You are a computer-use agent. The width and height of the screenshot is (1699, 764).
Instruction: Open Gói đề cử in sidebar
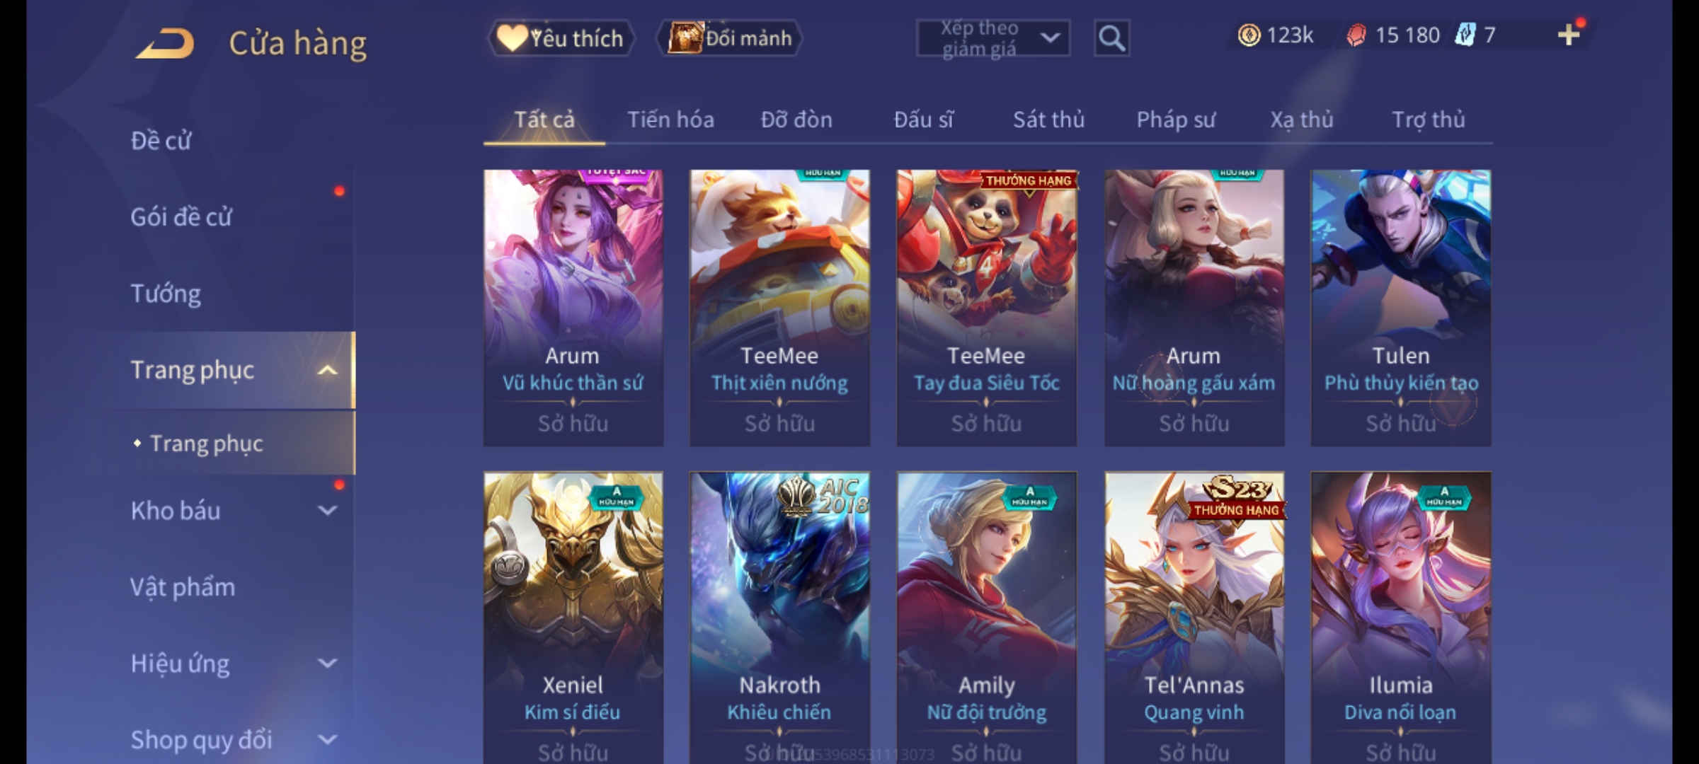click(181, 217)
